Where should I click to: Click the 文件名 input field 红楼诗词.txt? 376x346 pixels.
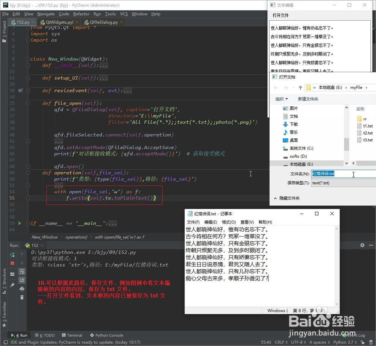[343, 174]
